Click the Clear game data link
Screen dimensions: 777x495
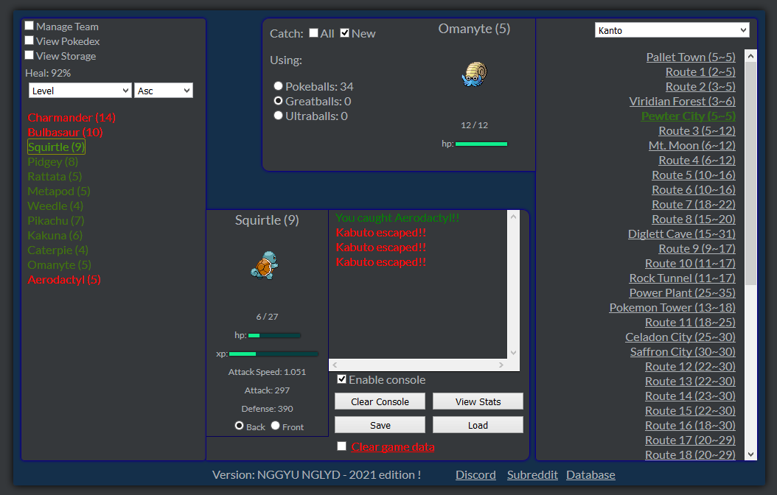pyautogui.click(x=393, y=447)
